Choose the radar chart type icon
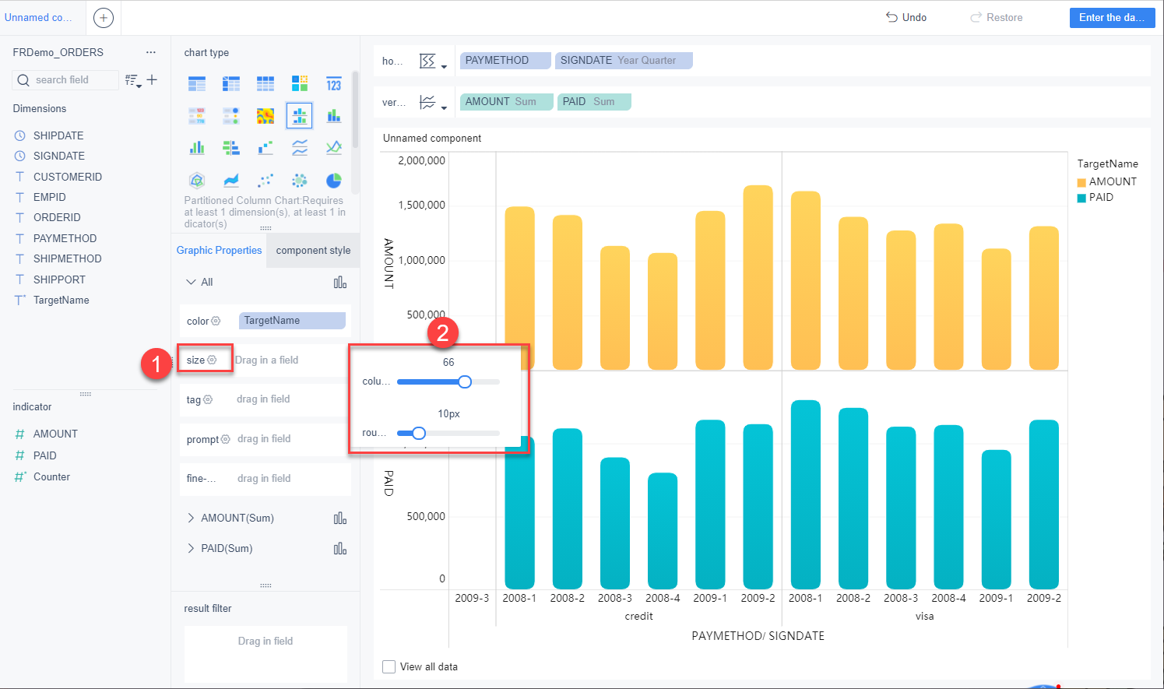This screenshot has height=689, width=1164. 197,181
